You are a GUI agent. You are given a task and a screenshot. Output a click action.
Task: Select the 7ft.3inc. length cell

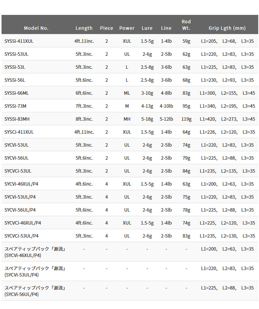(x=84, y=106)
